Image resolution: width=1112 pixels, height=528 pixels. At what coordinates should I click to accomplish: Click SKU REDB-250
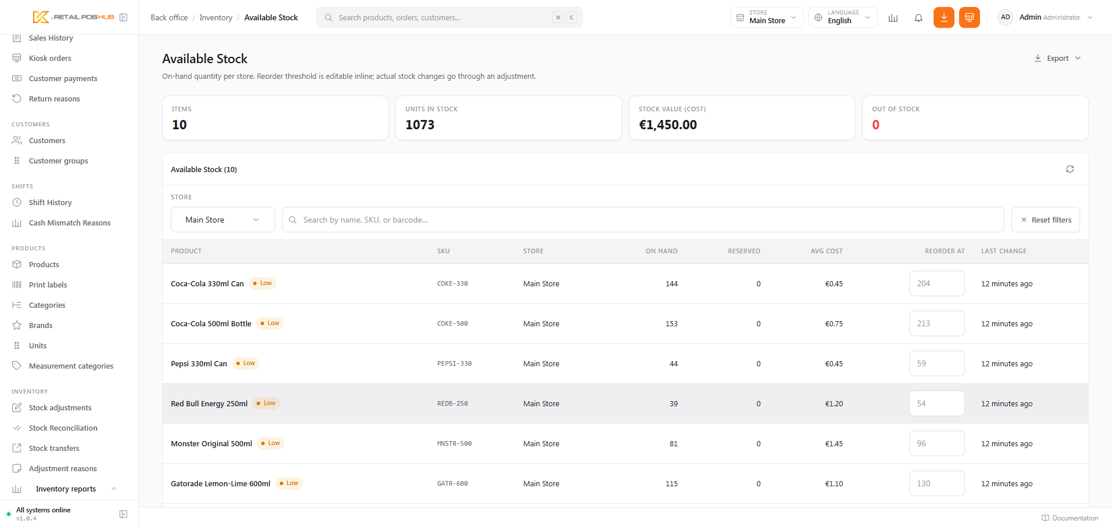452,404
